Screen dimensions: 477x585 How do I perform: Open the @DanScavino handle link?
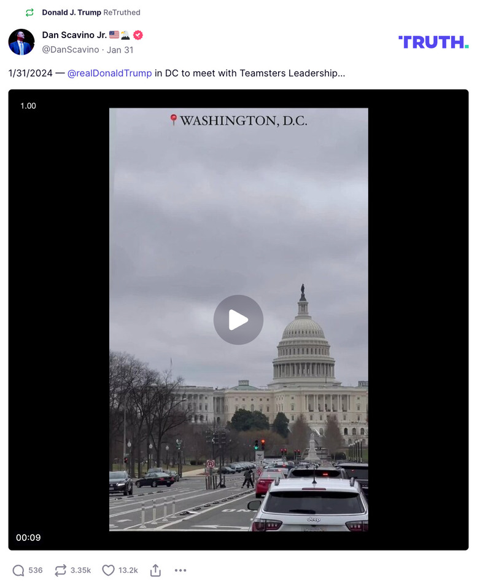pyautogui.click(x=71, y=50)
